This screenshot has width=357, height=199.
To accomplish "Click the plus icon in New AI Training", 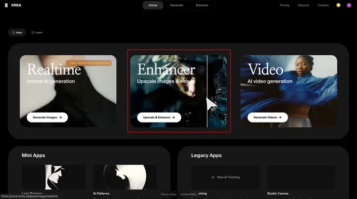I will [213, 177].
